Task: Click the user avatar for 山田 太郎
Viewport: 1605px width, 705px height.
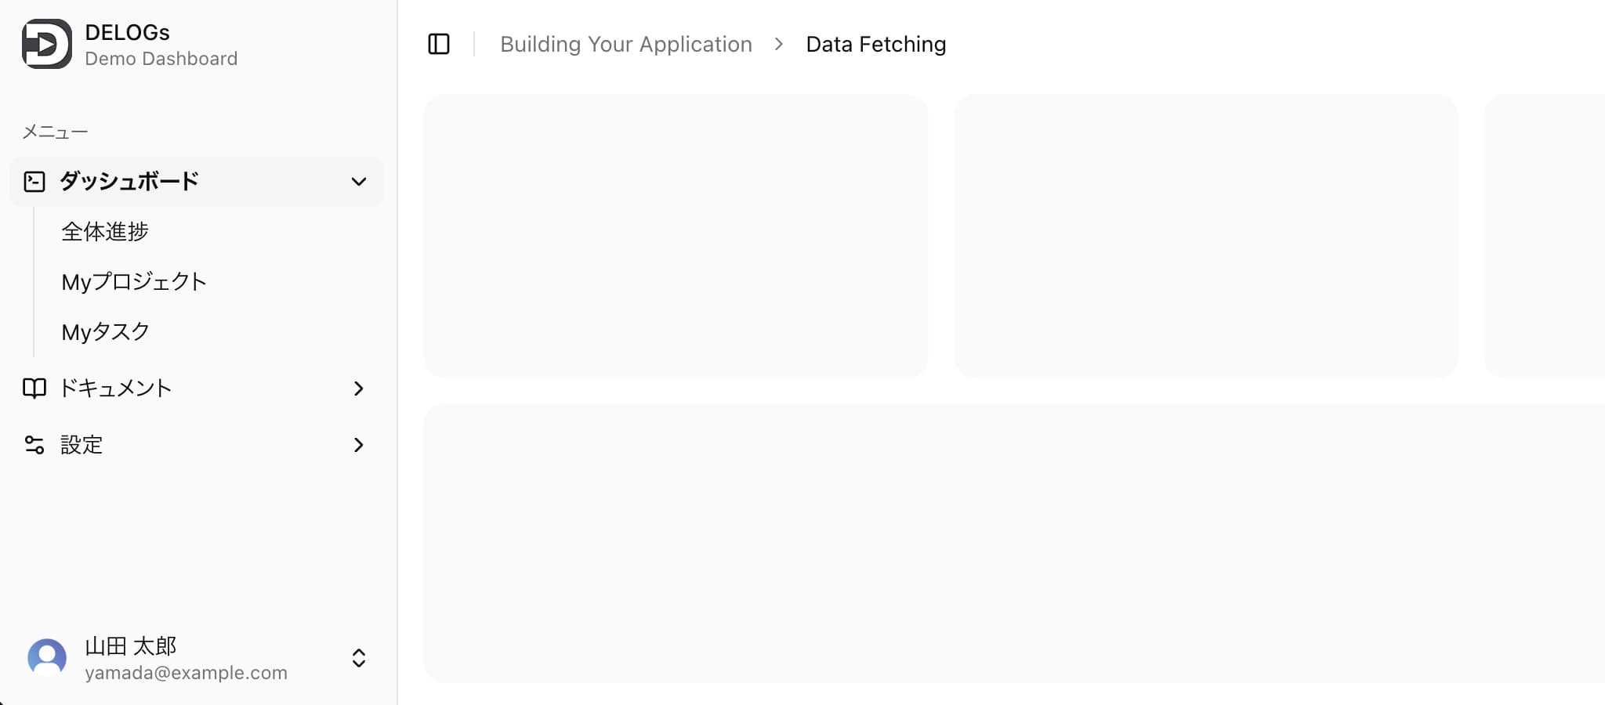Action: (47, 658)
